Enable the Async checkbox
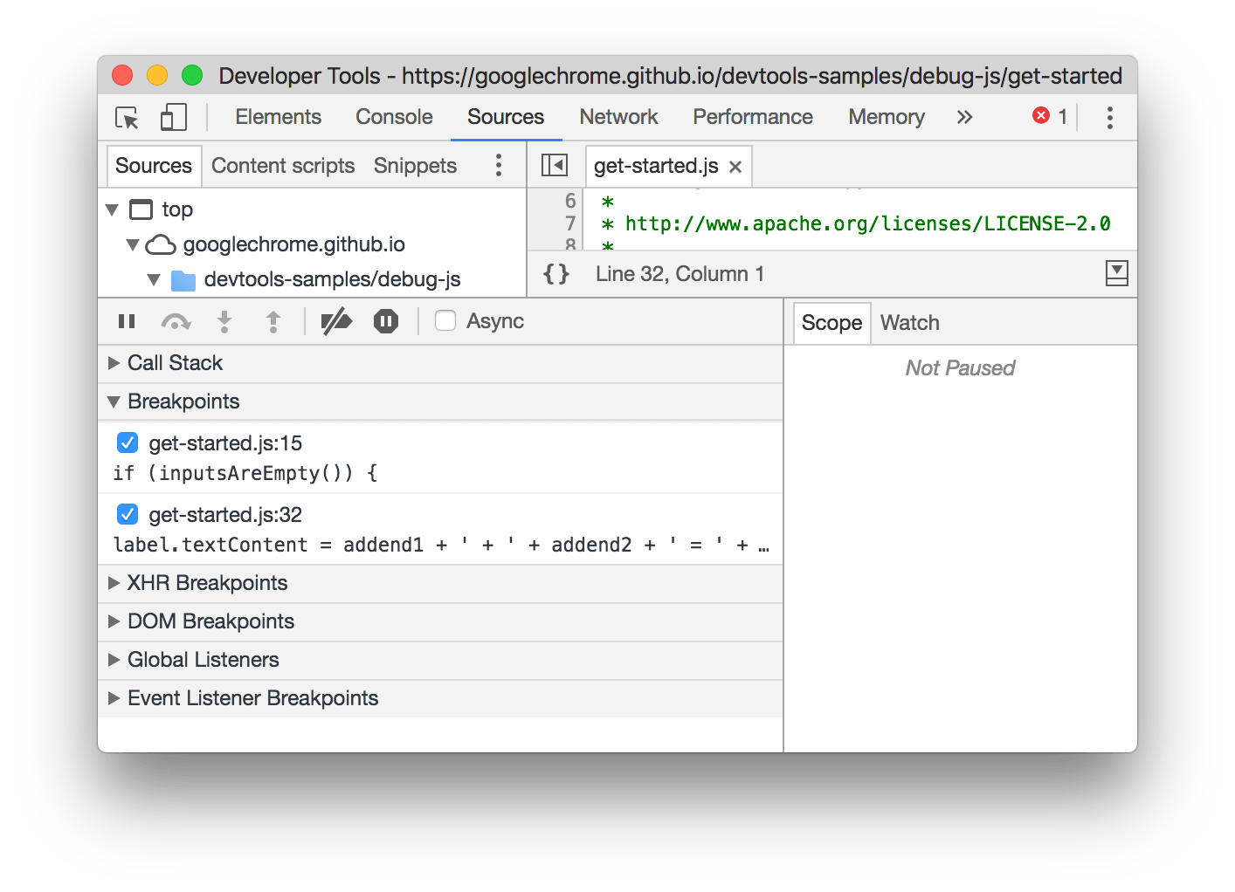 445,320
